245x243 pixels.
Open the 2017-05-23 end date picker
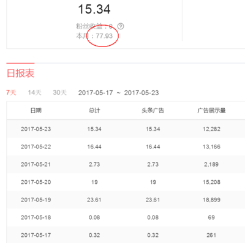click(141, 93)
